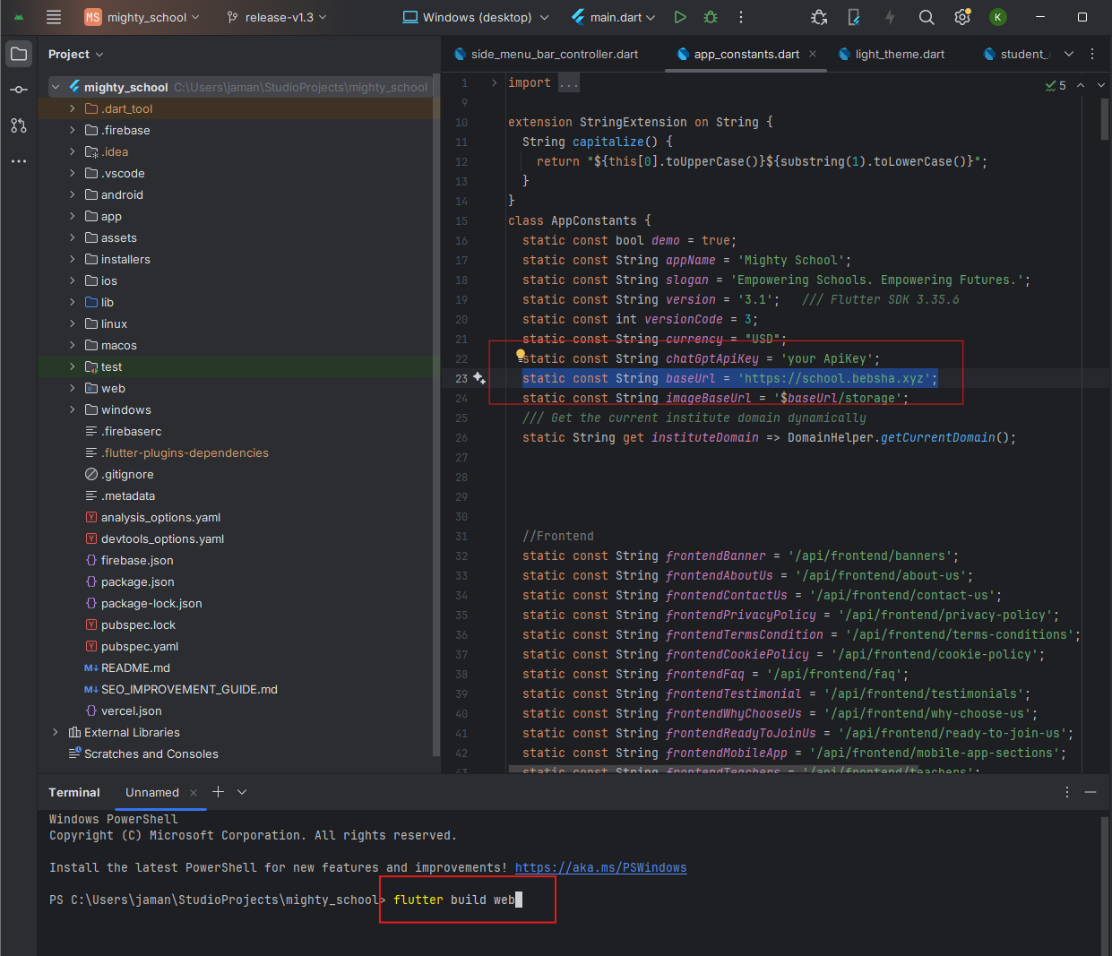Open Search Everywhere magnifier icon
Viewport: 1112px width, 956px height.
[927, 17]
